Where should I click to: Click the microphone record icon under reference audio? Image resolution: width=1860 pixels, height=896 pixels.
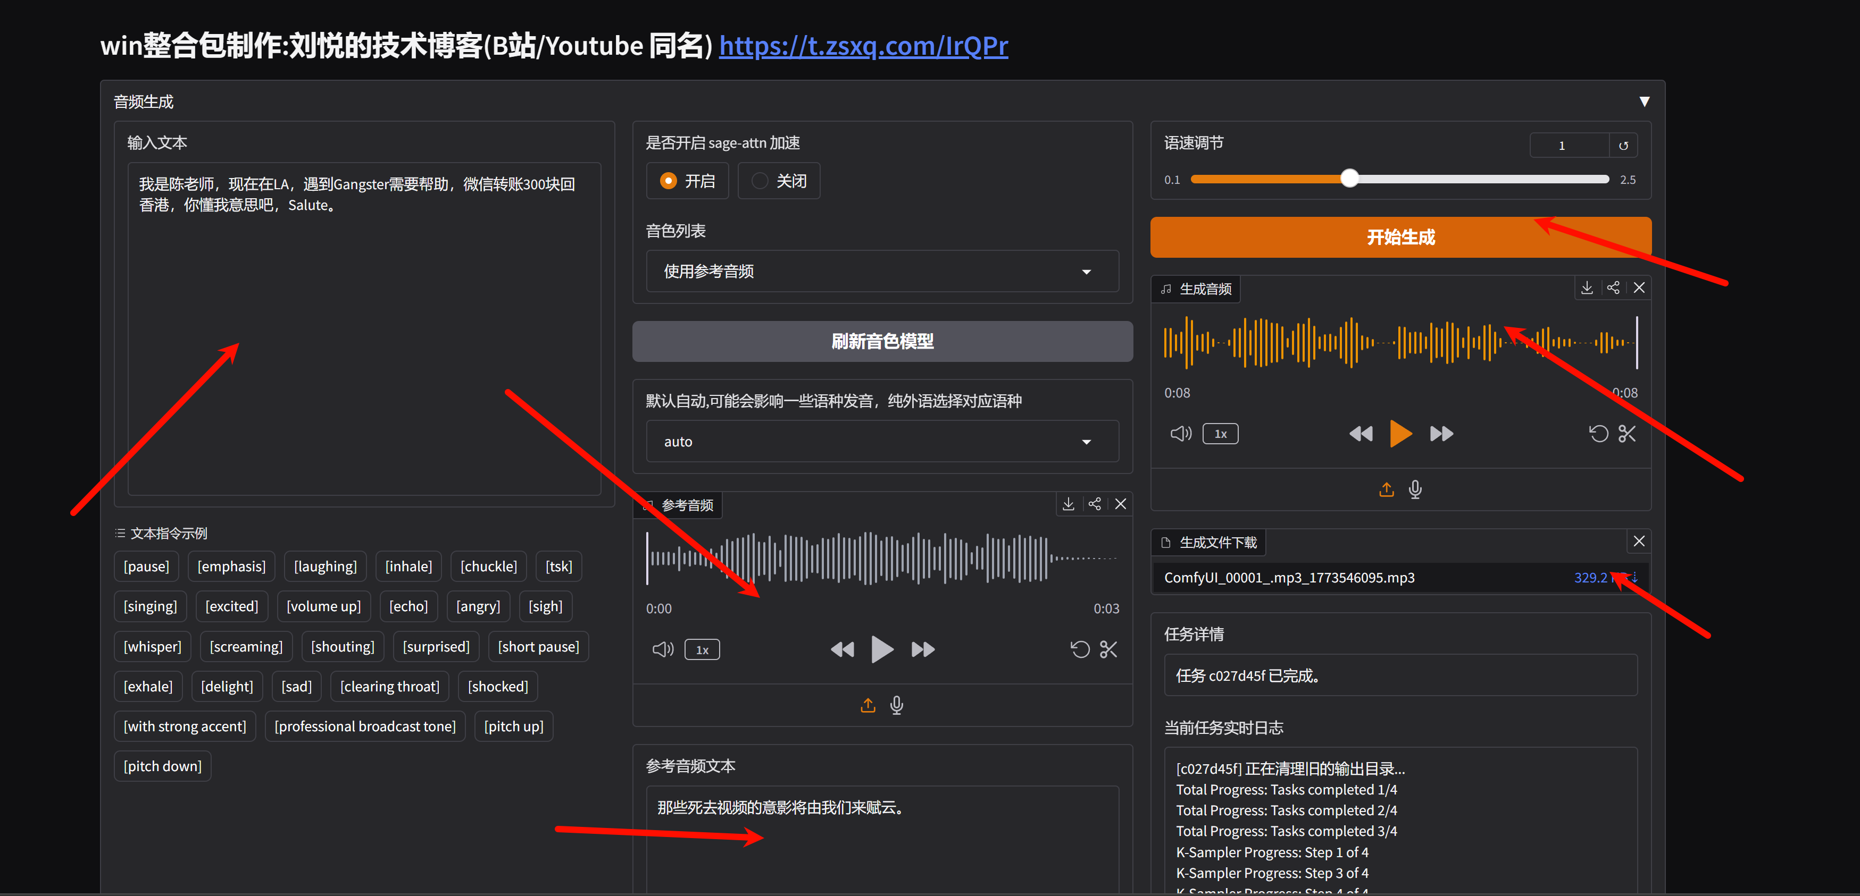pyautogui.click(x=896, y=705)
